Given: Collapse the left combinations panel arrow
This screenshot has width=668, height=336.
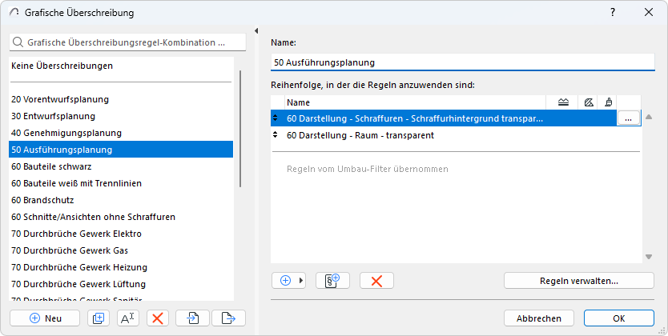Looking at the screenshot, I should 256,31.
